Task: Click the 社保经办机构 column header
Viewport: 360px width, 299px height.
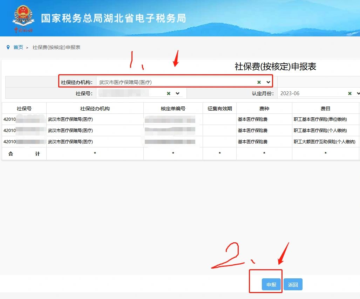Action: [95, 109]
